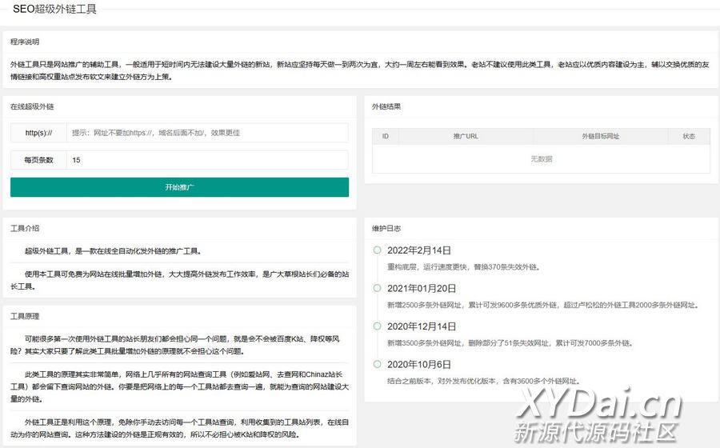Click the 2022年2月14日 log entry title
The image size is (720, 448).
pyautogui.click(x=419, y=250)
